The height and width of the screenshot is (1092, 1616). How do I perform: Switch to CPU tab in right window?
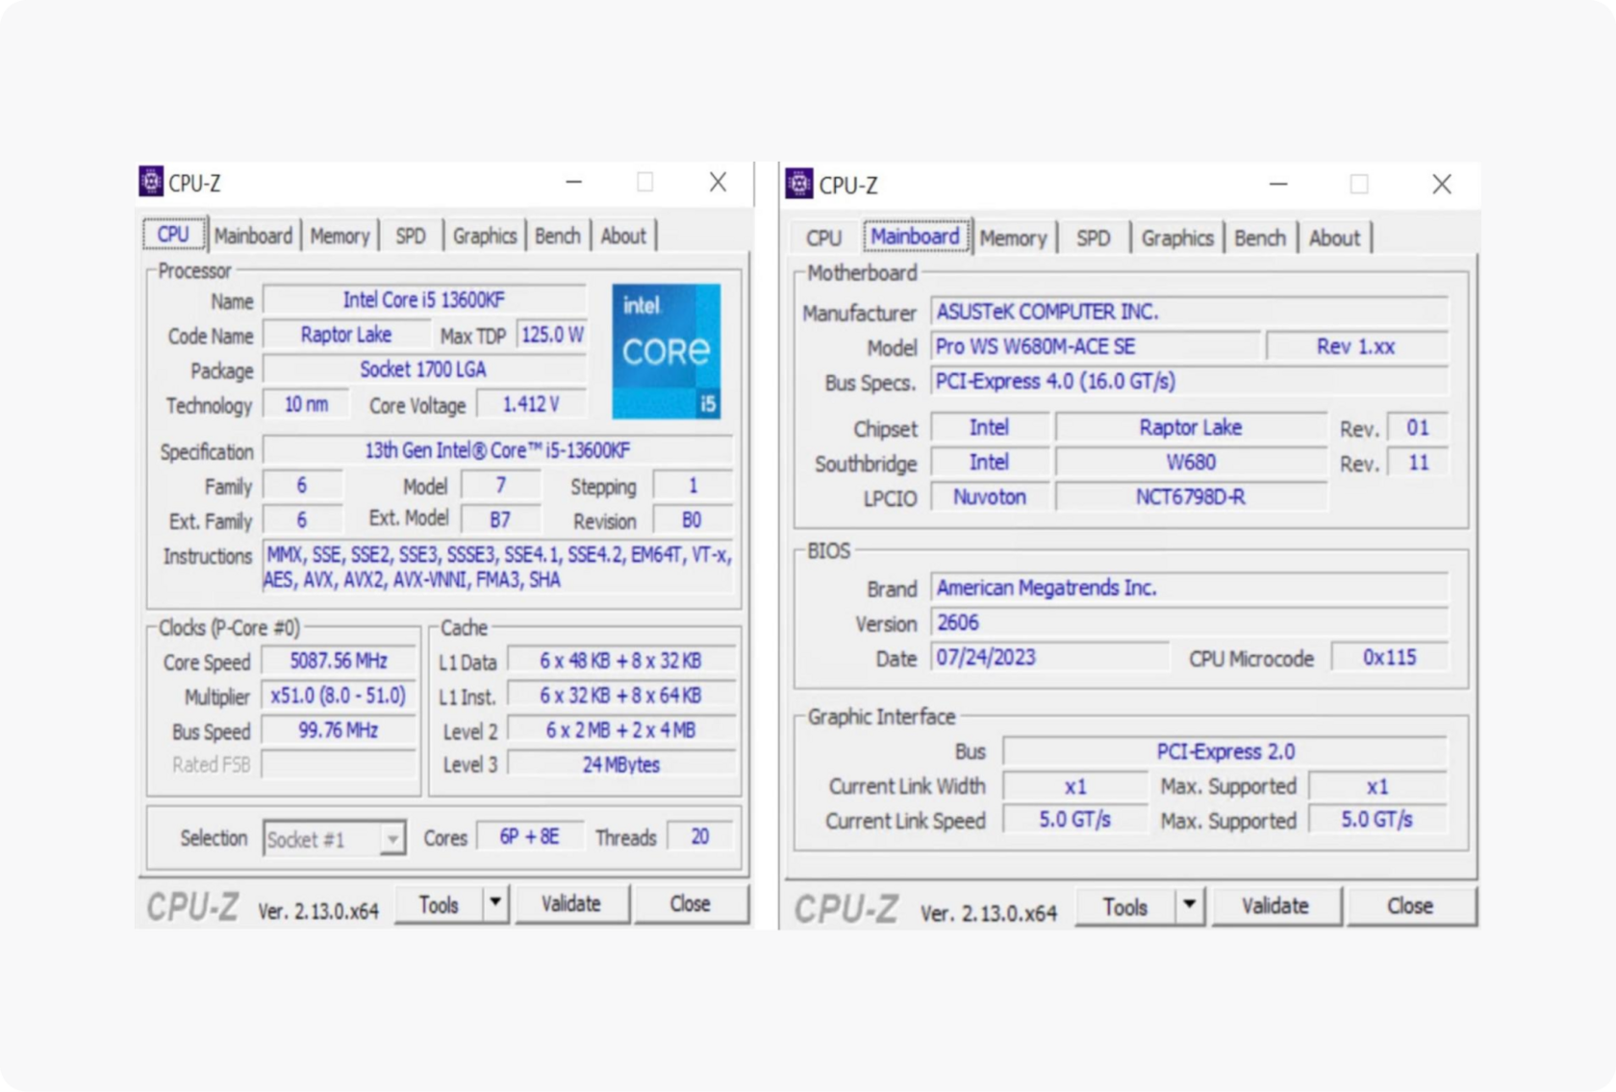(823, 238)
